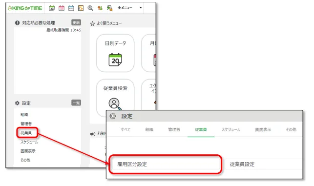Click the megaphone icon beside お知らせ
The height and width of the screenshot is (186, 314).
(93, 134)
